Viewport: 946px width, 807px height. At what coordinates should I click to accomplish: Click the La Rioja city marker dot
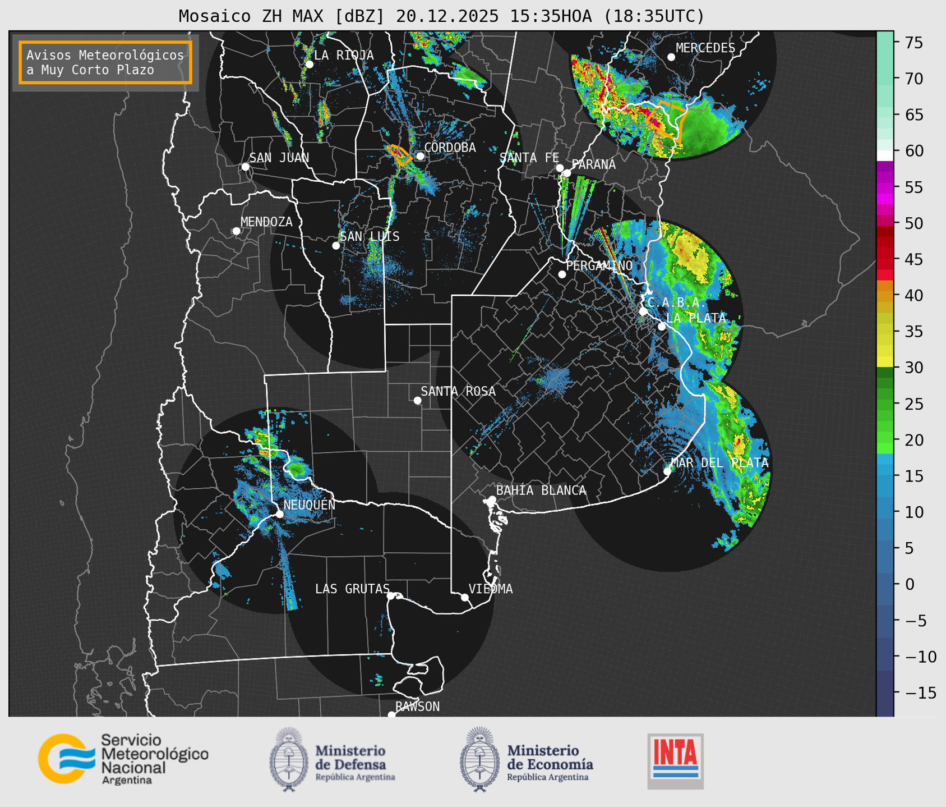309,65
